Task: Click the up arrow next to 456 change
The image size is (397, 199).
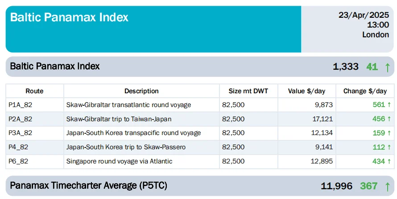Action: pos(389,119)
